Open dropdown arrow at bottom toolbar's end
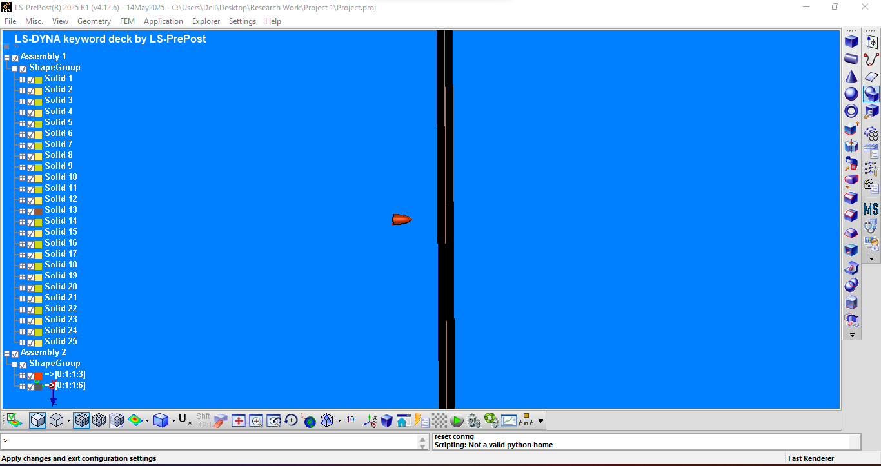The height and width of the screenshot is (466, 881). click(540, 421)
